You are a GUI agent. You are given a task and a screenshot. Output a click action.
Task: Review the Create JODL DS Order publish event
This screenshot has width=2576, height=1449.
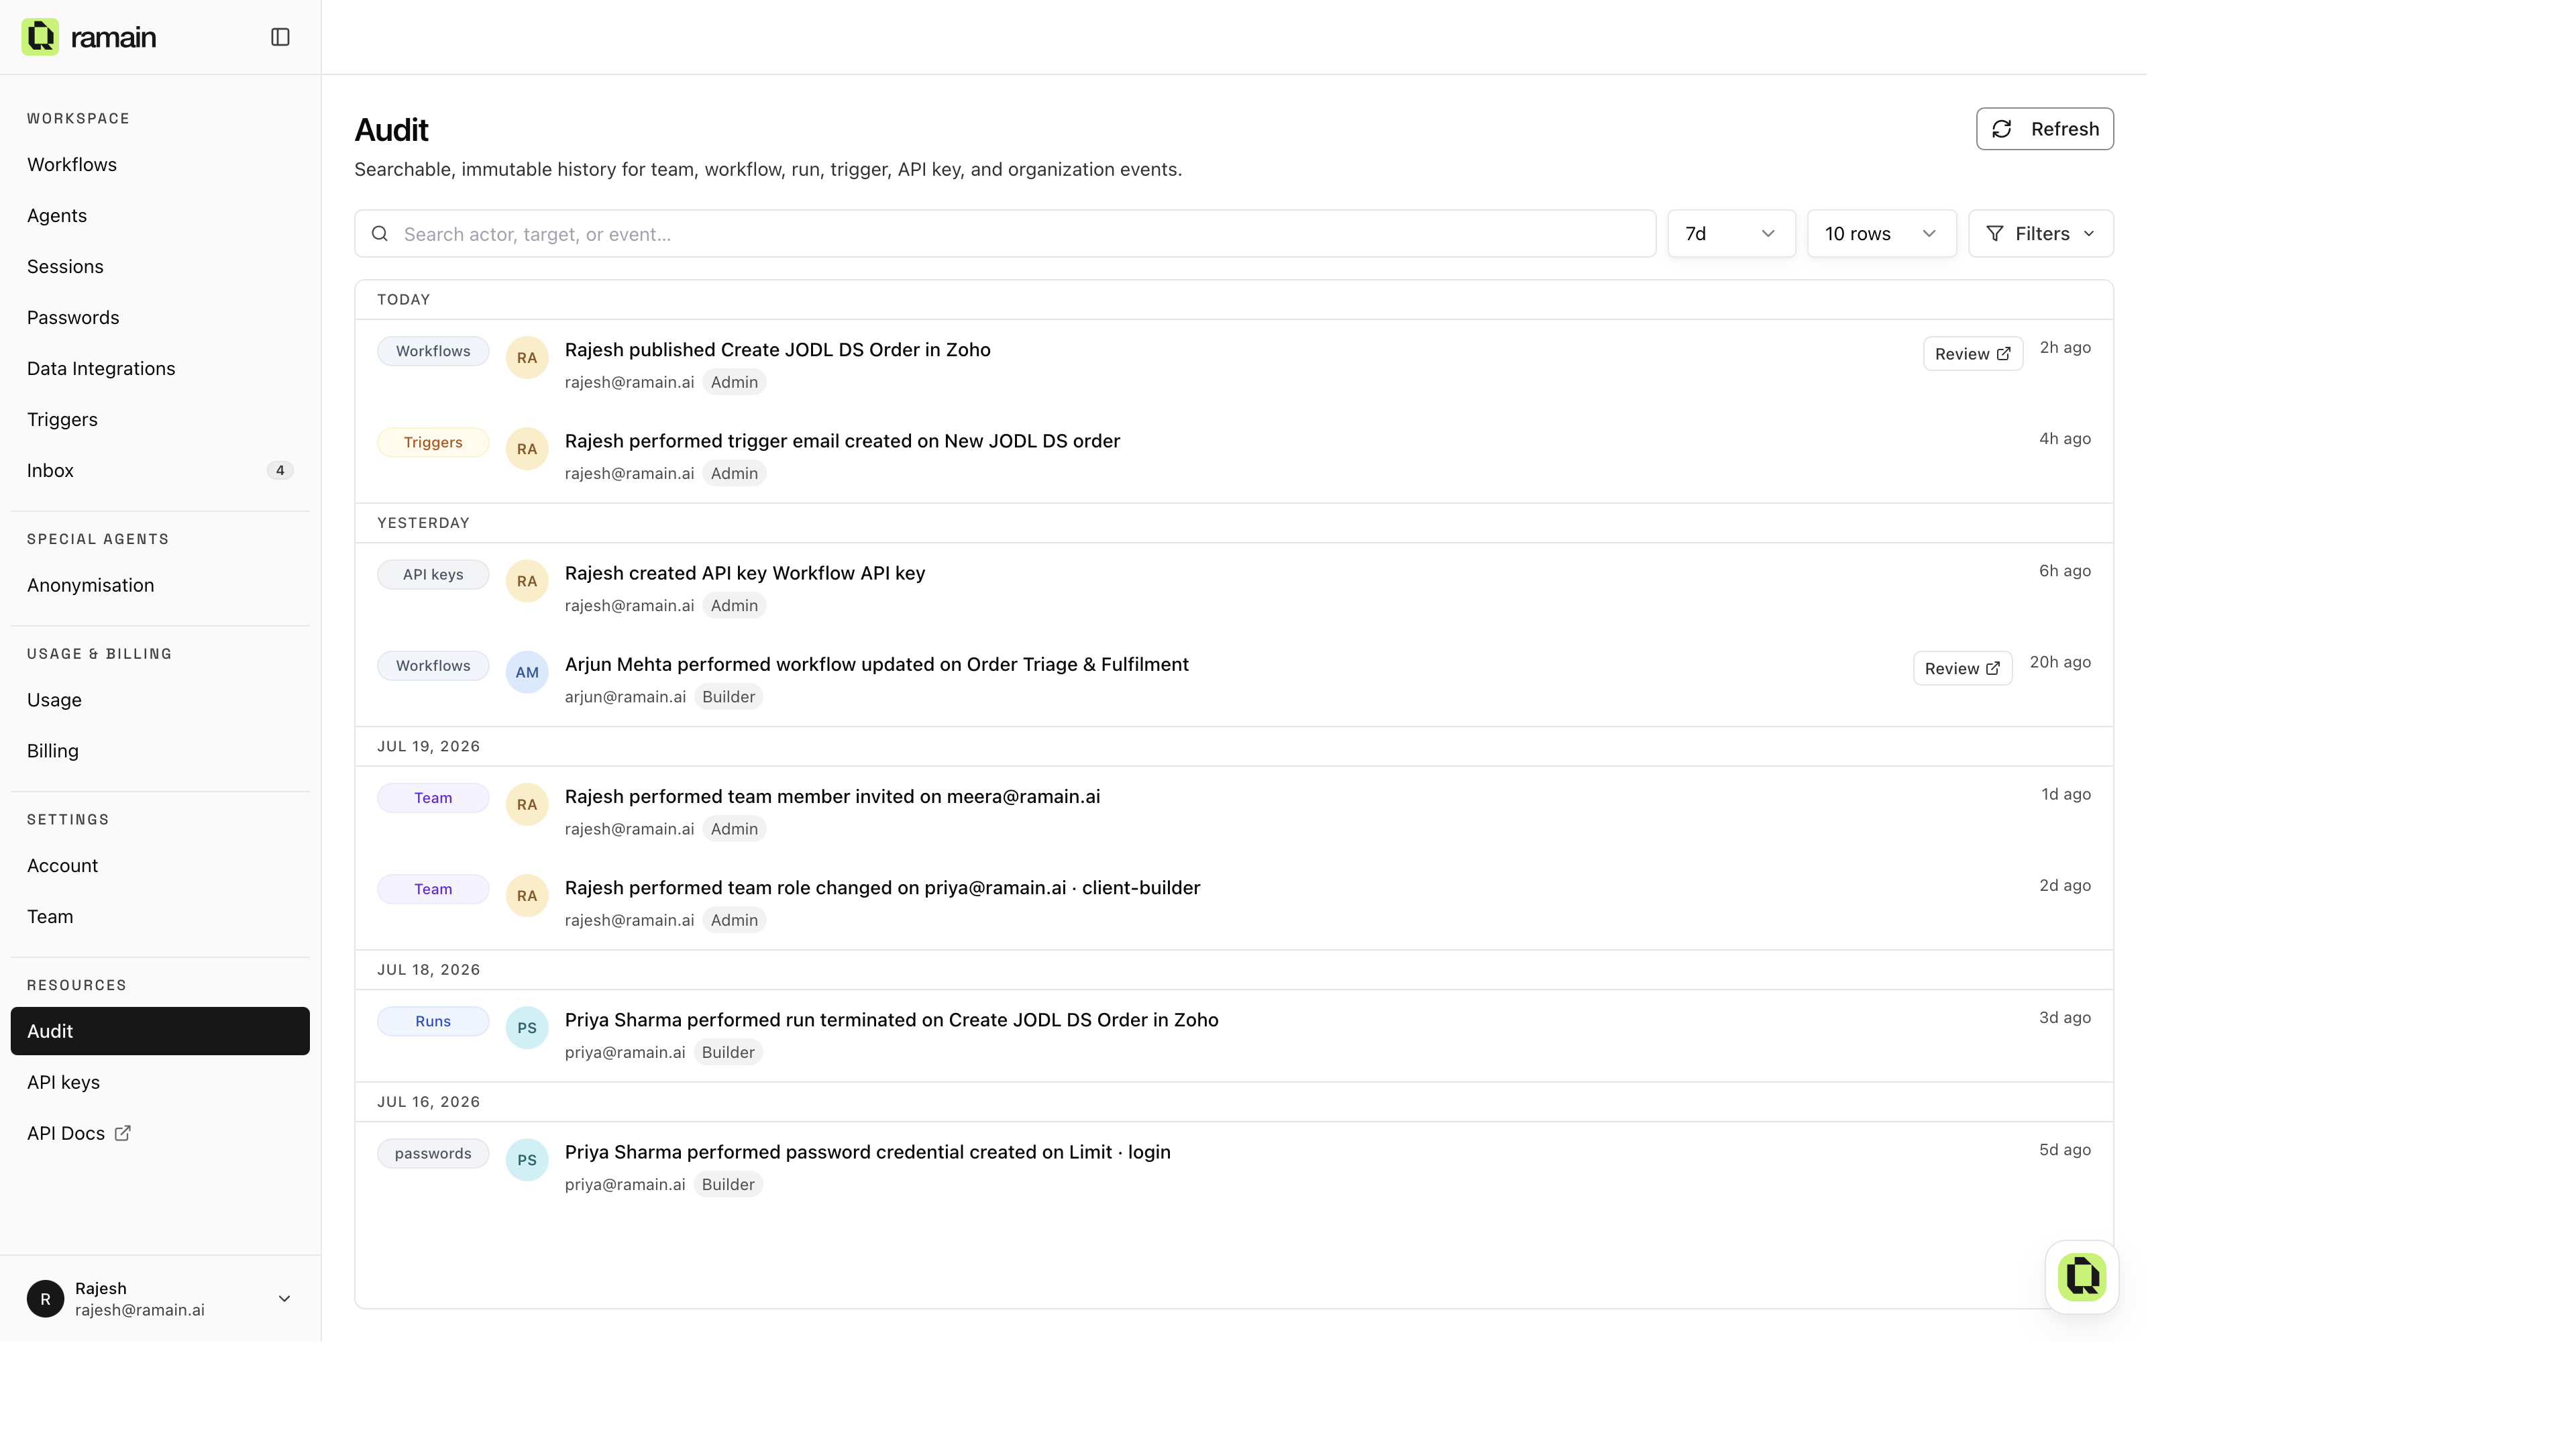click(x=1972, y=354)
